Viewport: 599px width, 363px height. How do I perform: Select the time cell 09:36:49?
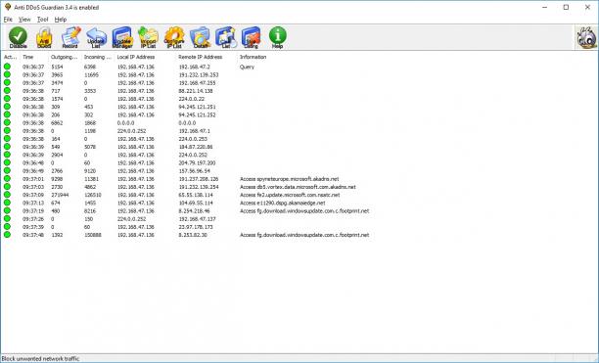pyautogui.click(x=33, y=170)
